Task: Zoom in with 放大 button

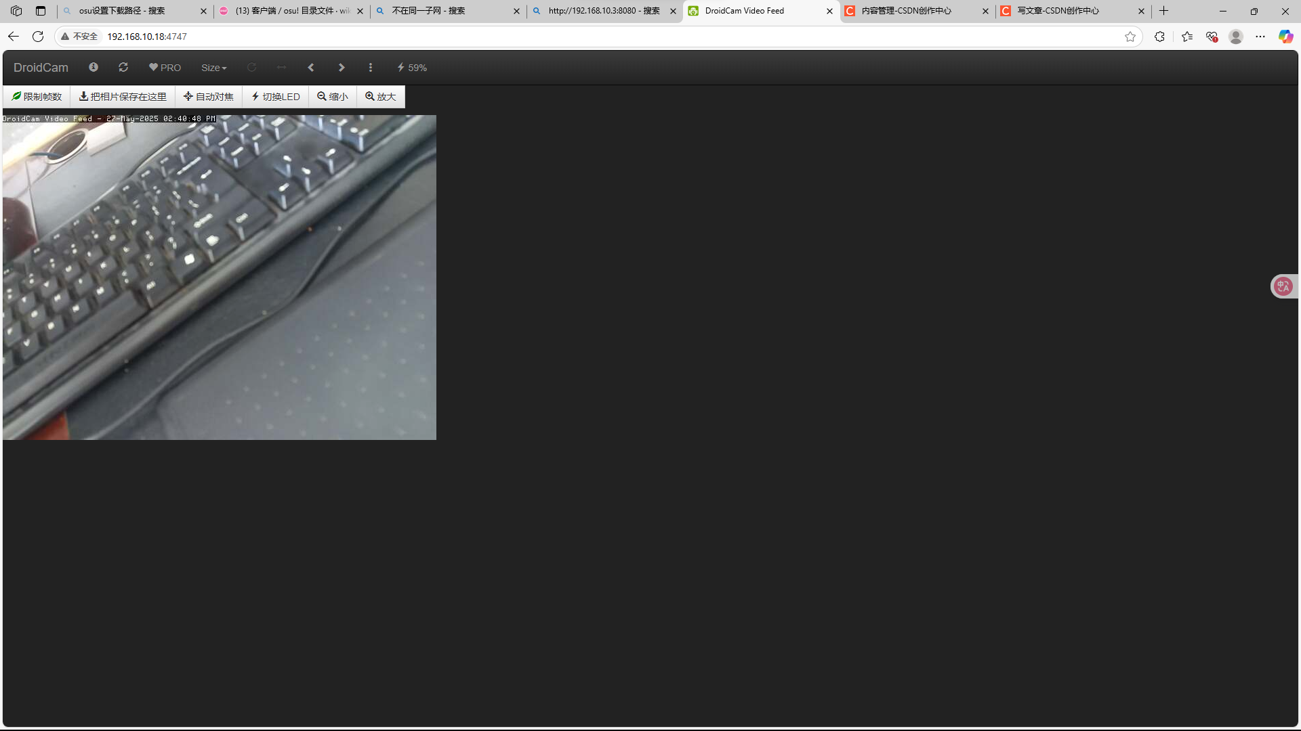Action: tap(381, 97)
